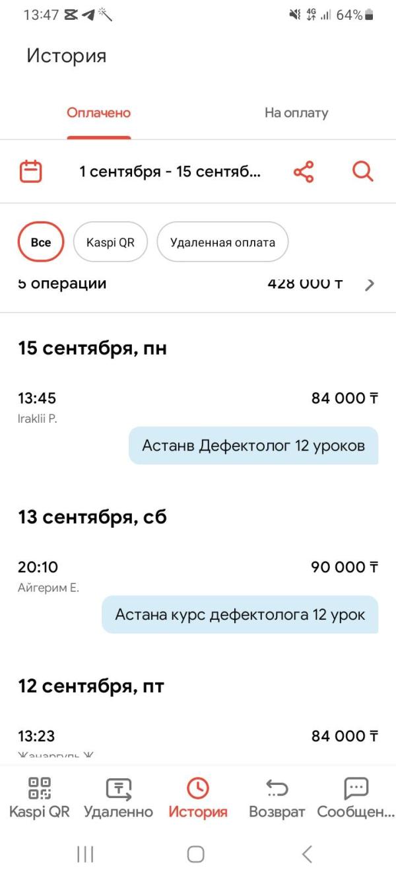Screen dimensions: 396x880
Task: Open the calendar date picker icon
Action: (30, 172)
